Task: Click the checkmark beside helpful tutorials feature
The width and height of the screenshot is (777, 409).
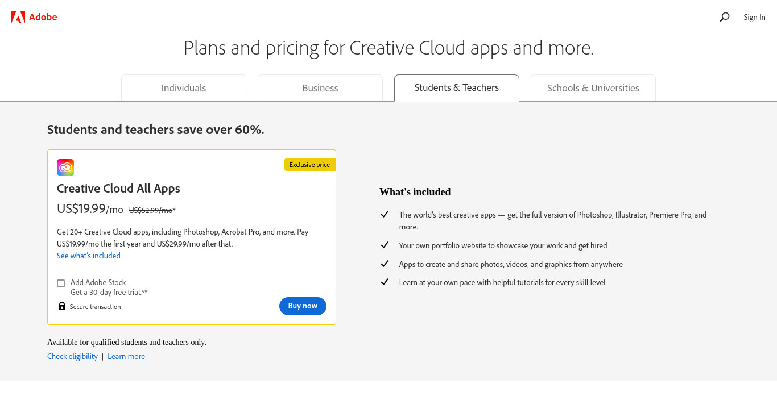Action: 385,282
